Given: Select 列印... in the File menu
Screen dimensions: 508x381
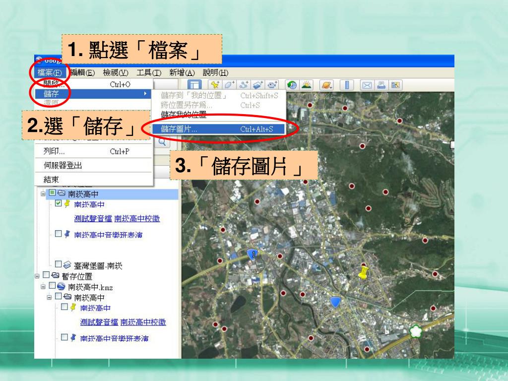Looking at the screenshot, I should (x=93, y=151).
